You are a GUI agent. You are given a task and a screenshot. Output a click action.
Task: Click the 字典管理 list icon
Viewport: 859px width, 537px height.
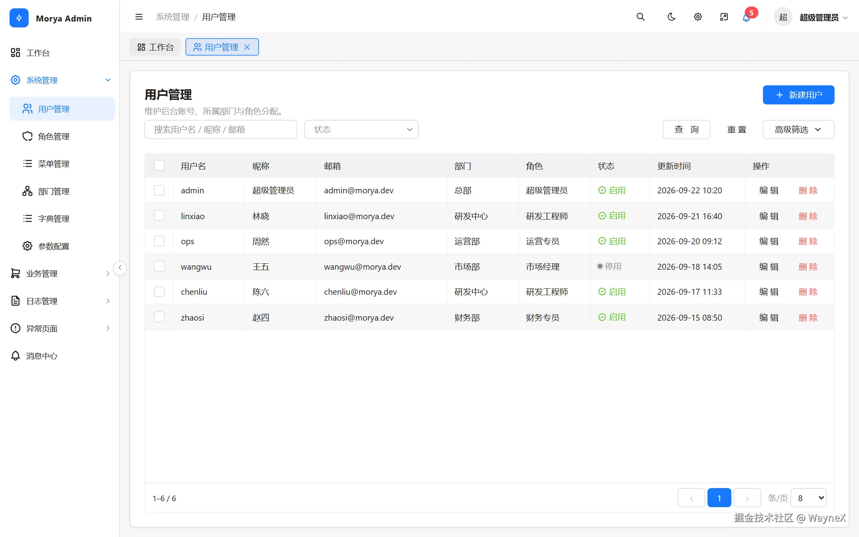pyautogui.click(x=27, y=218)
